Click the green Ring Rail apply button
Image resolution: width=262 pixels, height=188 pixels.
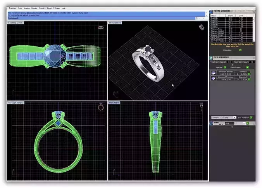pyautogui.click(x=248, y=123)
